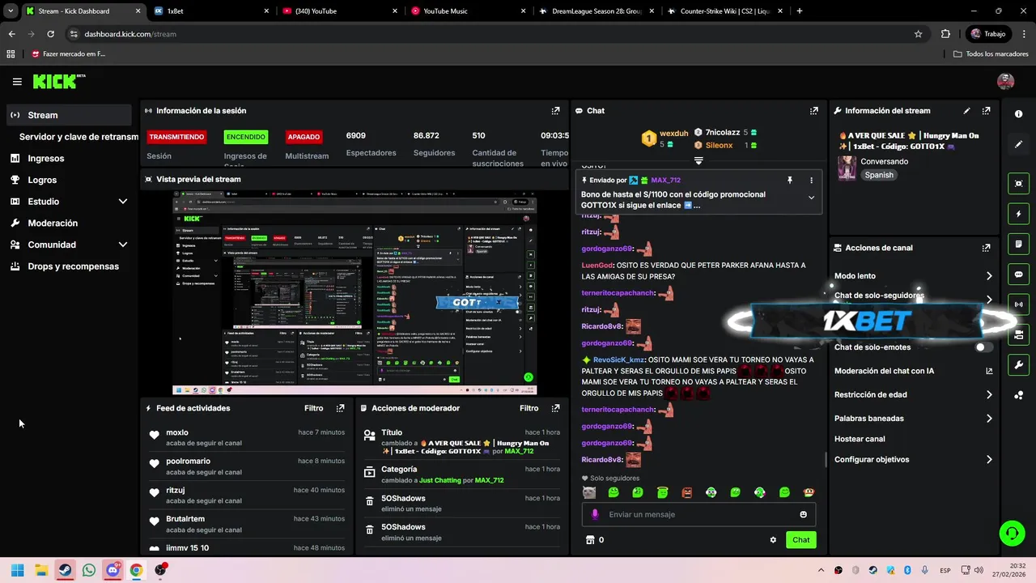Select the crying cat emote
This screenshot has height=583, width=1036.
click(589, 492)
